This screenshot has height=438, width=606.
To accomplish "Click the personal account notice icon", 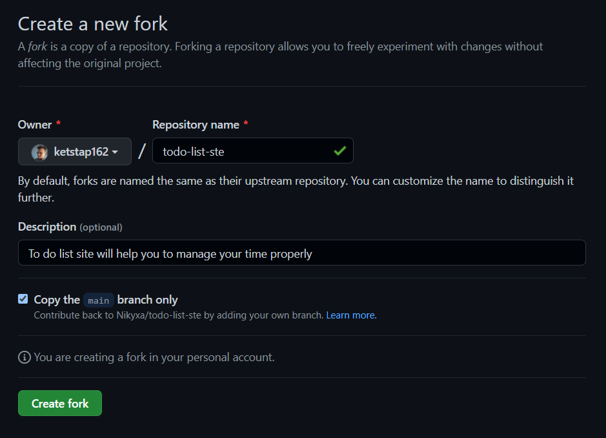I will [24, 357].
